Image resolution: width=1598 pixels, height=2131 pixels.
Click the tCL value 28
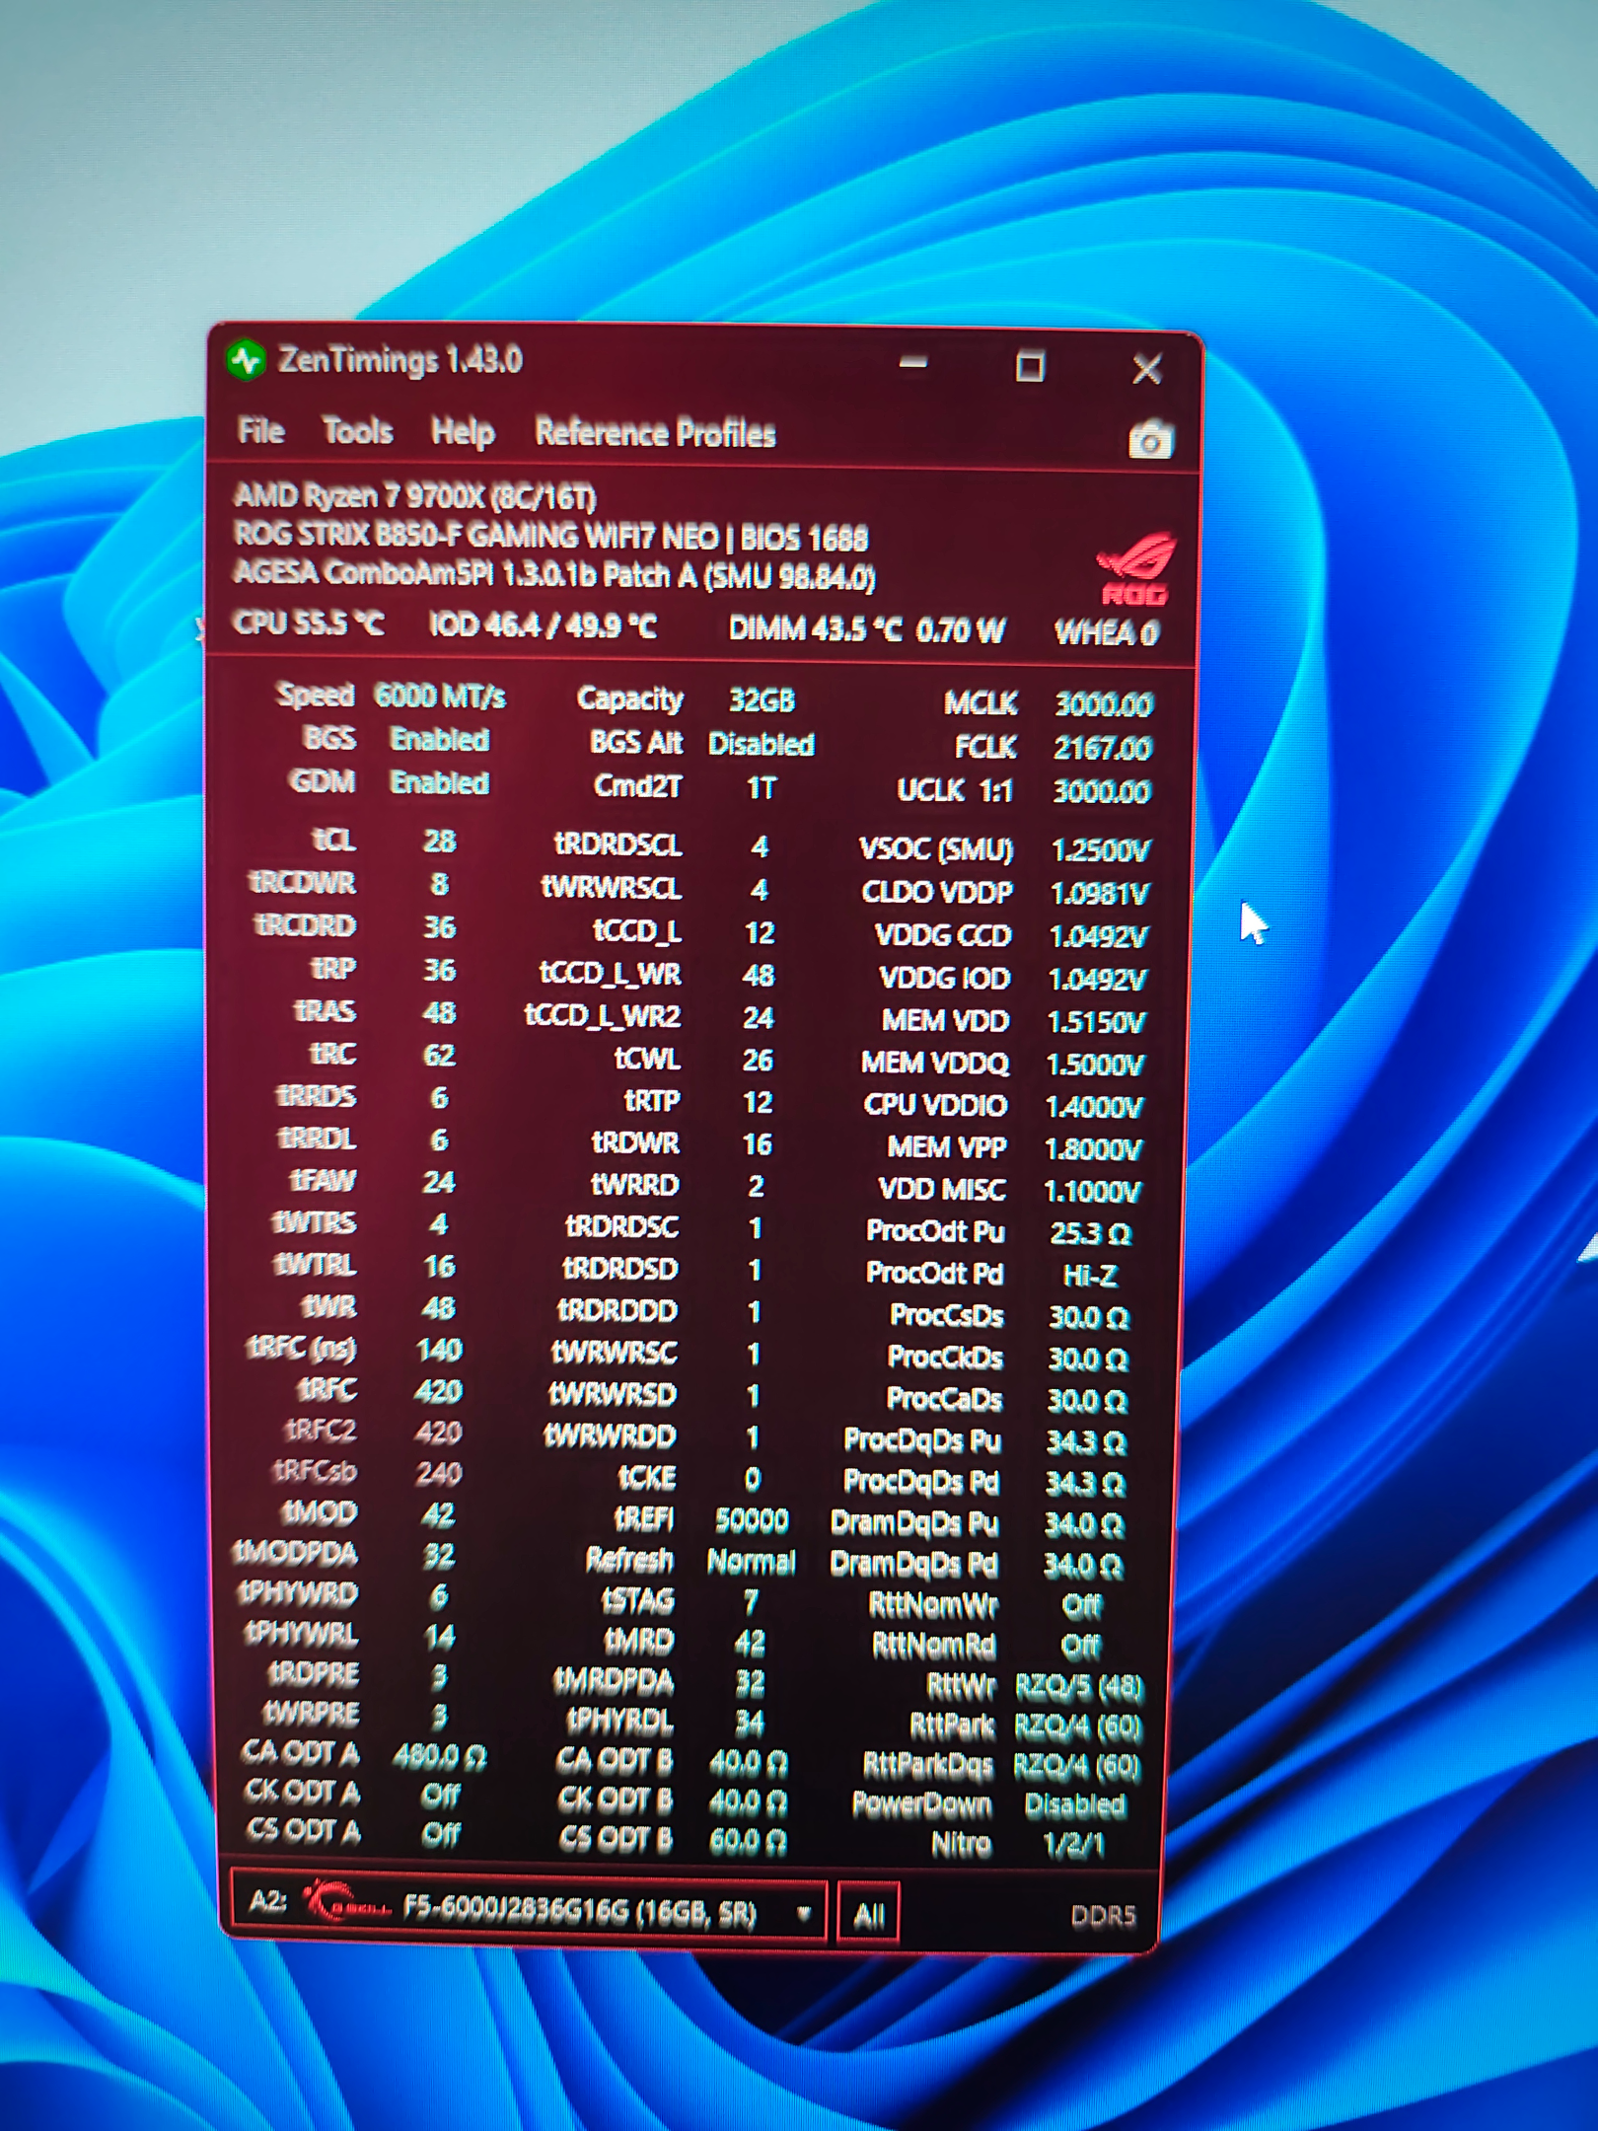[x=439, y=841]
